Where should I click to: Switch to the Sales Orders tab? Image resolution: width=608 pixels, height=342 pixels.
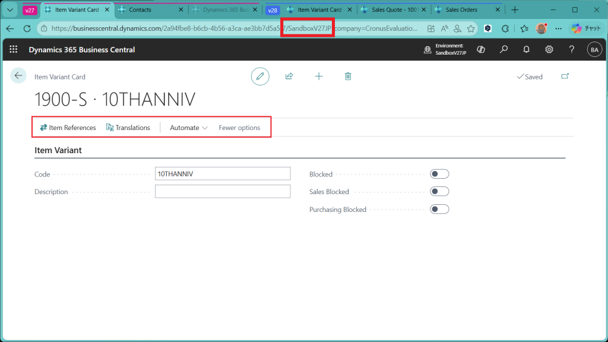pyautogui.click(x=460, y=9)
